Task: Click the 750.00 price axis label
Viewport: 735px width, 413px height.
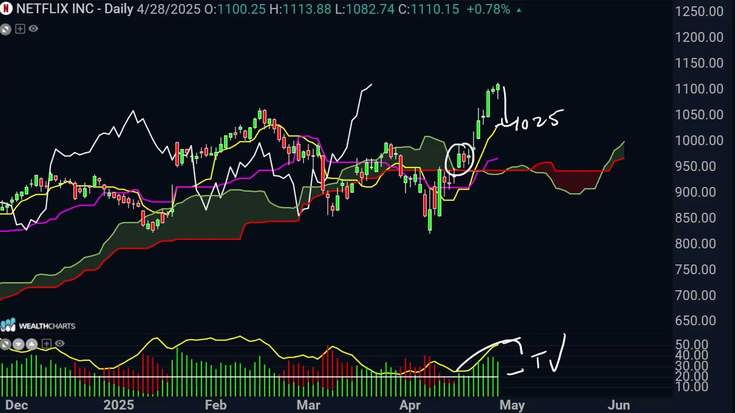Action: click(696, 270)
